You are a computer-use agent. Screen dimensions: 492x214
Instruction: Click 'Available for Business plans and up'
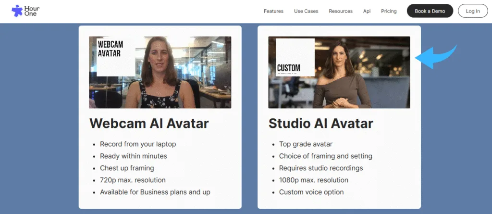point(155,192)
